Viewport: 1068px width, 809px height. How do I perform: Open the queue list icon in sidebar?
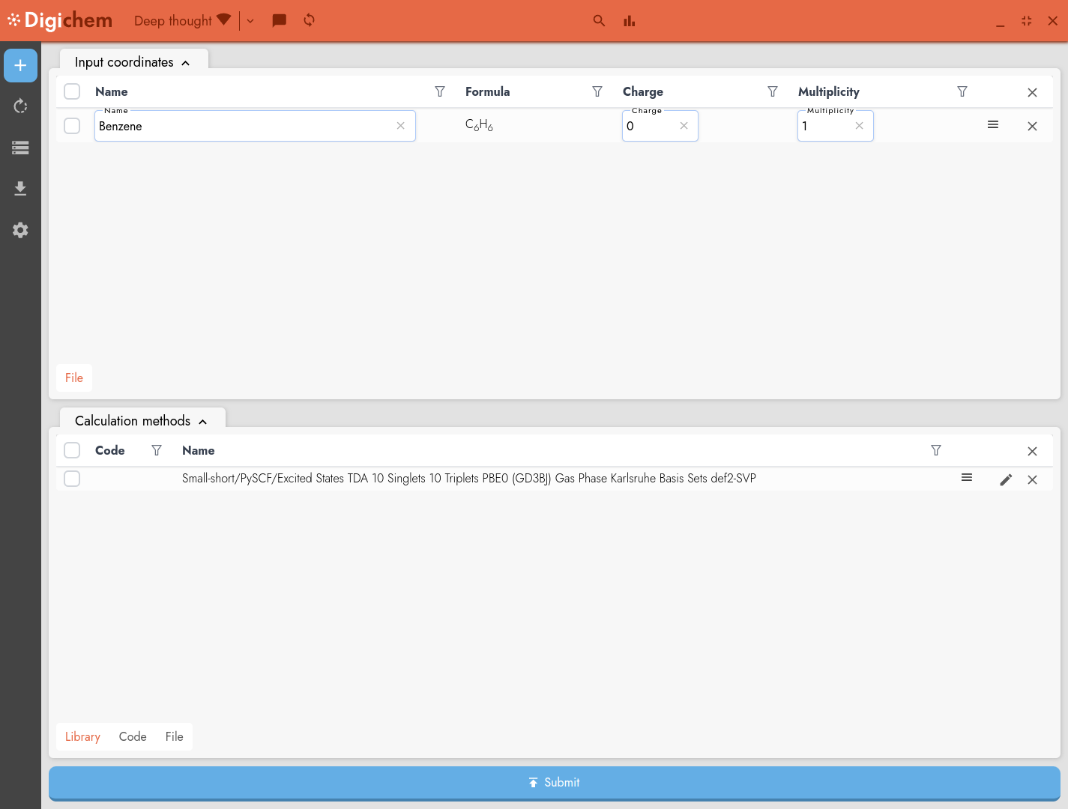(20, 148)
